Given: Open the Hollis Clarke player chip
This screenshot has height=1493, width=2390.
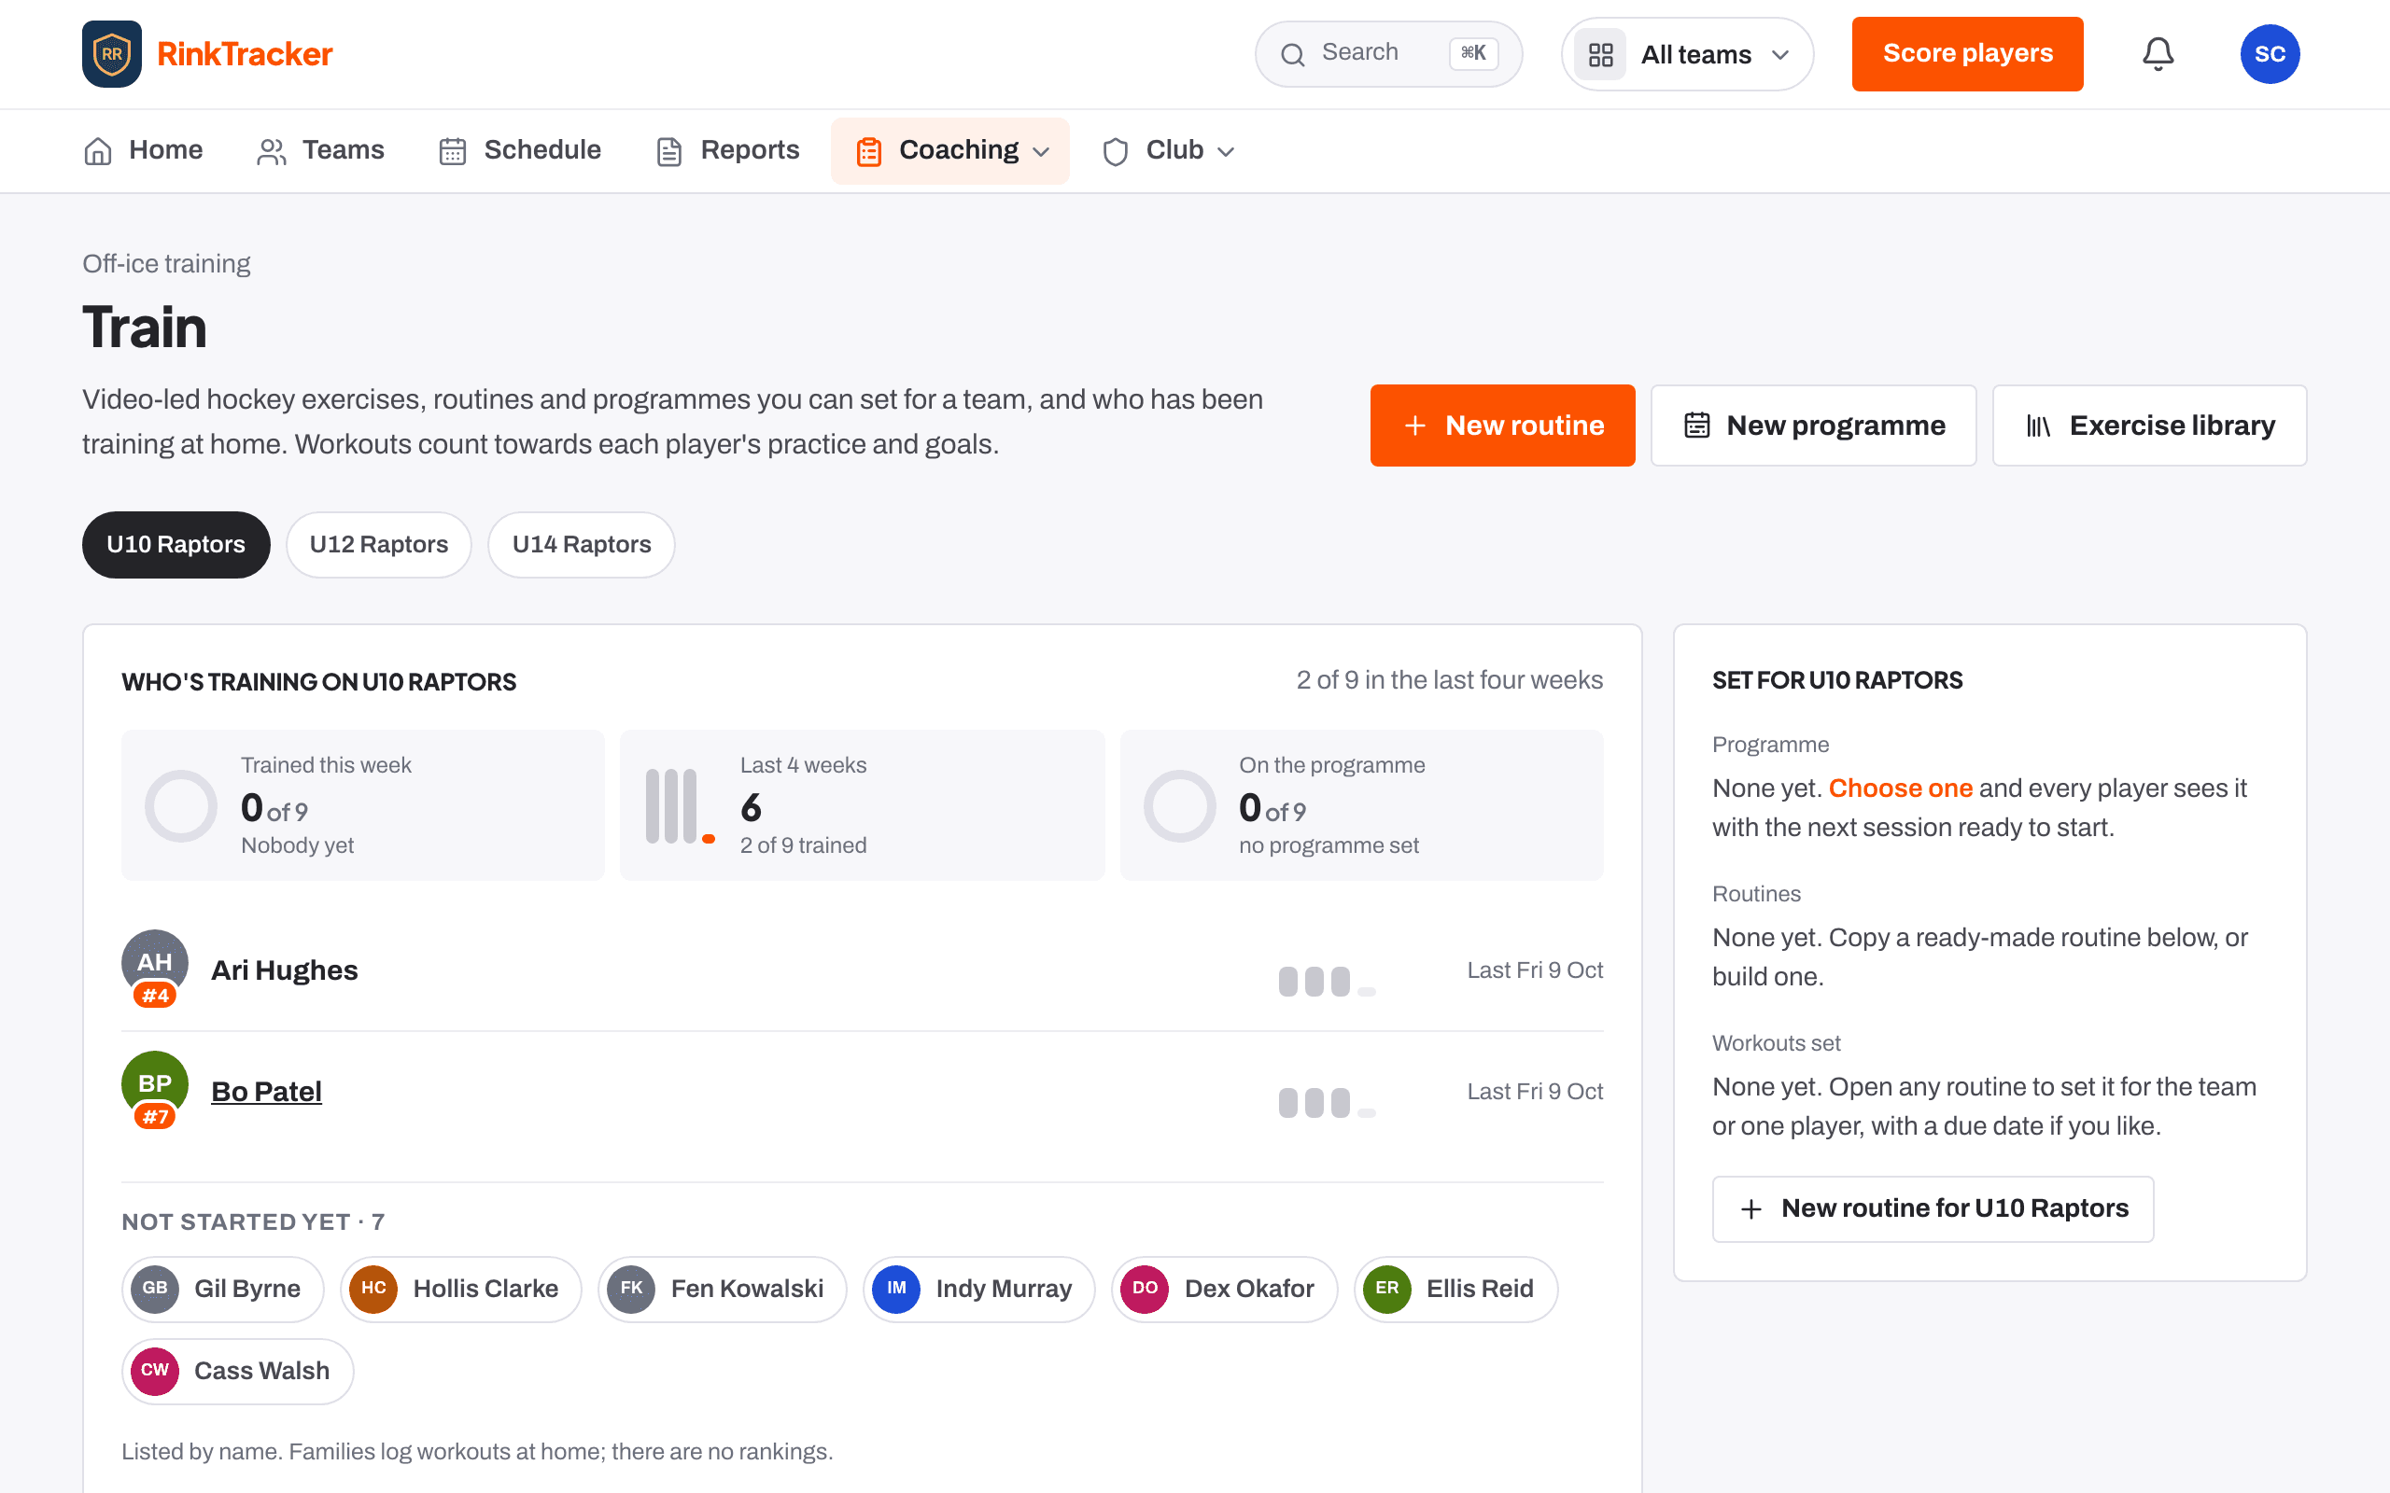Looking at the screenshot, I should tap(461, 1289).
